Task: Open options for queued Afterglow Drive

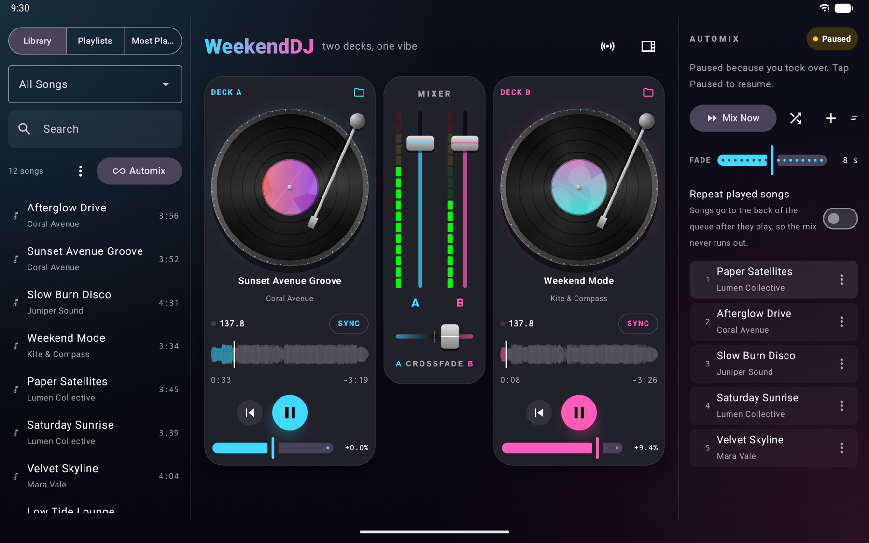Action: coord(841,322)
